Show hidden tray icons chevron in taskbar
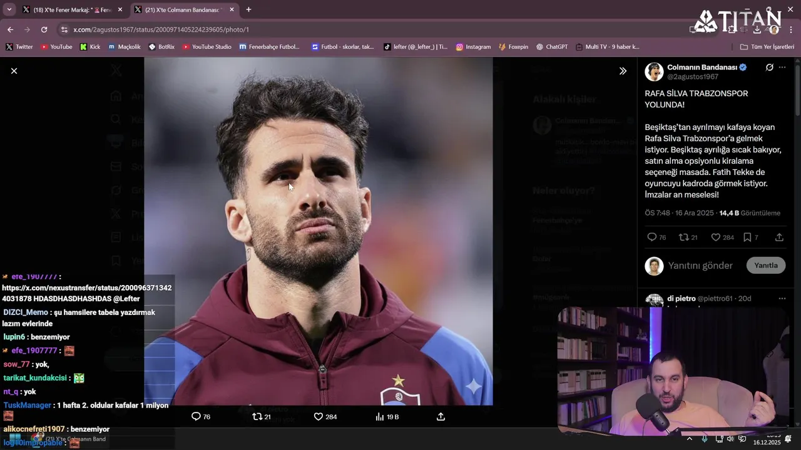The width and height of the screenshot is (801, 450). pyautogui.click(x=689, y=439)
